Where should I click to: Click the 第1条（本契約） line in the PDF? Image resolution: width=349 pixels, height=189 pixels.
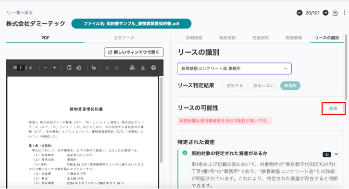(x=41, y=145)
